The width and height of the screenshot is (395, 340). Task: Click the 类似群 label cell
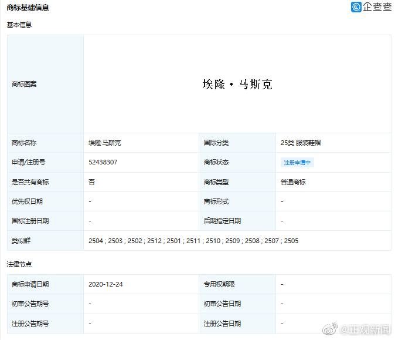[45, 241]
